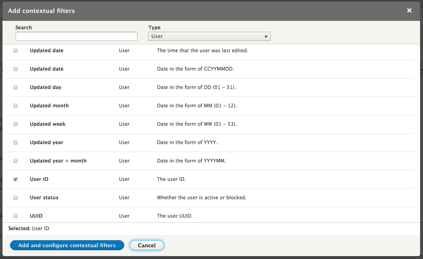Check the first Updated date checkbox
Image resolution: width=423 pixels, height=259 pixels.
pos(15,51)
